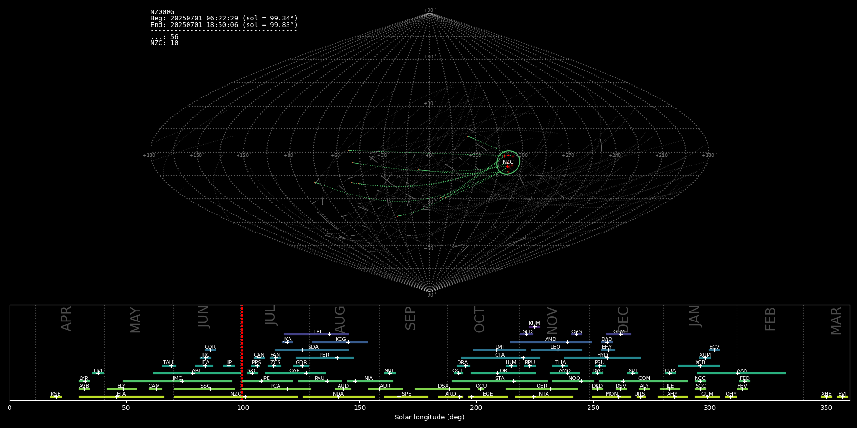This screenshot has width=857, height=428.
Task: Select the PER shower activity bar
Action: coord(325,358)
